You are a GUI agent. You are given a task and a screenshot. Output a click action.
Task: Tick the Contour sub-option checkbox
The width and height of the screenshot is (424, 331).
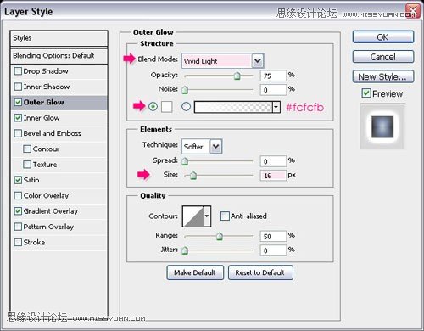click(27, 149)
